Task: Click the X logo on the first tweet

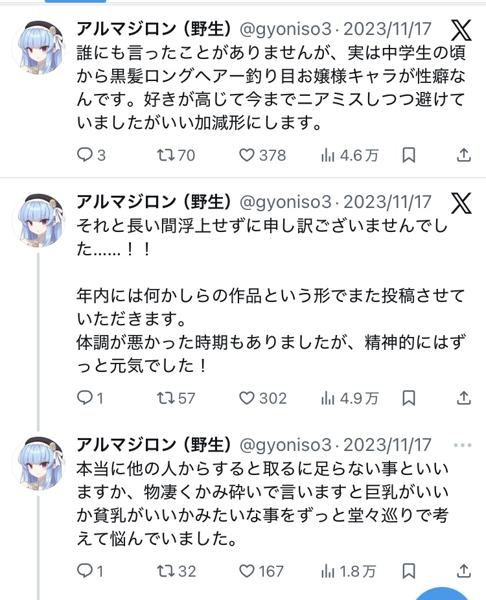Action: tap(461, 31)
